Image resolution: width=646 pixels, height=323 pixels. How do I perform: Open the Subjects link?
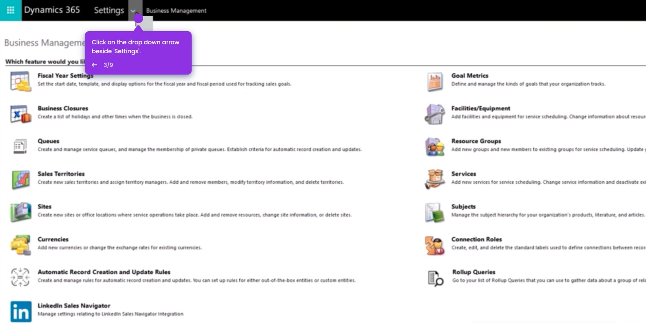pos(463,207)
